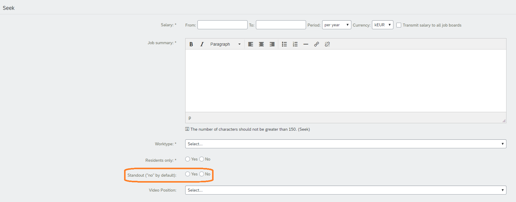The height and width of the screenshot is (202, 516).
Task: Select No for Residents only
Action: [202, 159]
